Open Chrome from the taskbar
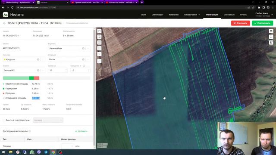The width and height of the screenshot is (276, 155). [x=53, y=152]
